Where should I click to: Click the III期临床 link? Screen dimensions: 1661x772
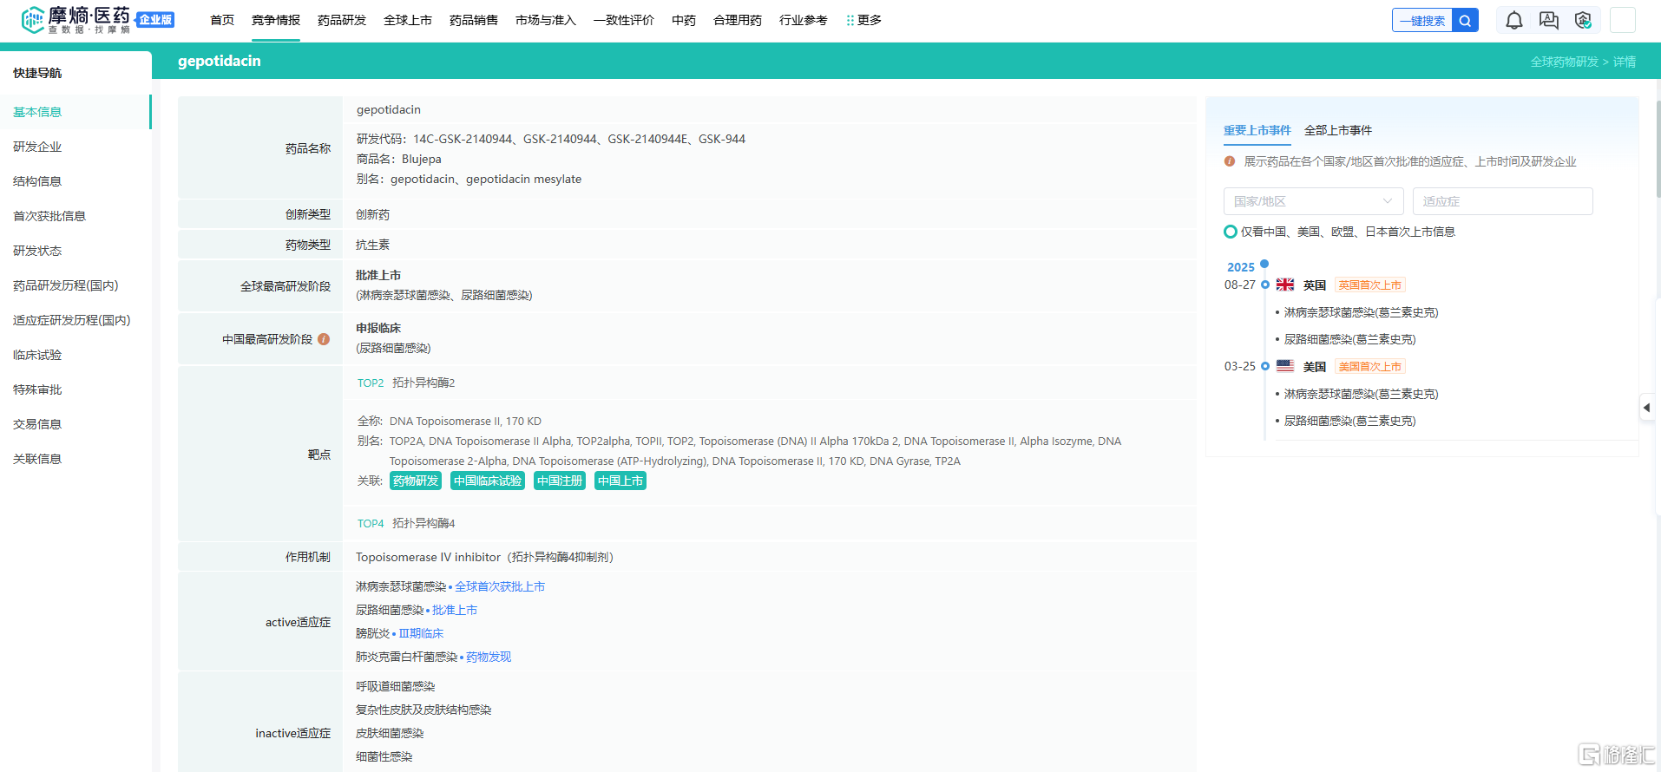pyautogui.click(x=421, y=633)
